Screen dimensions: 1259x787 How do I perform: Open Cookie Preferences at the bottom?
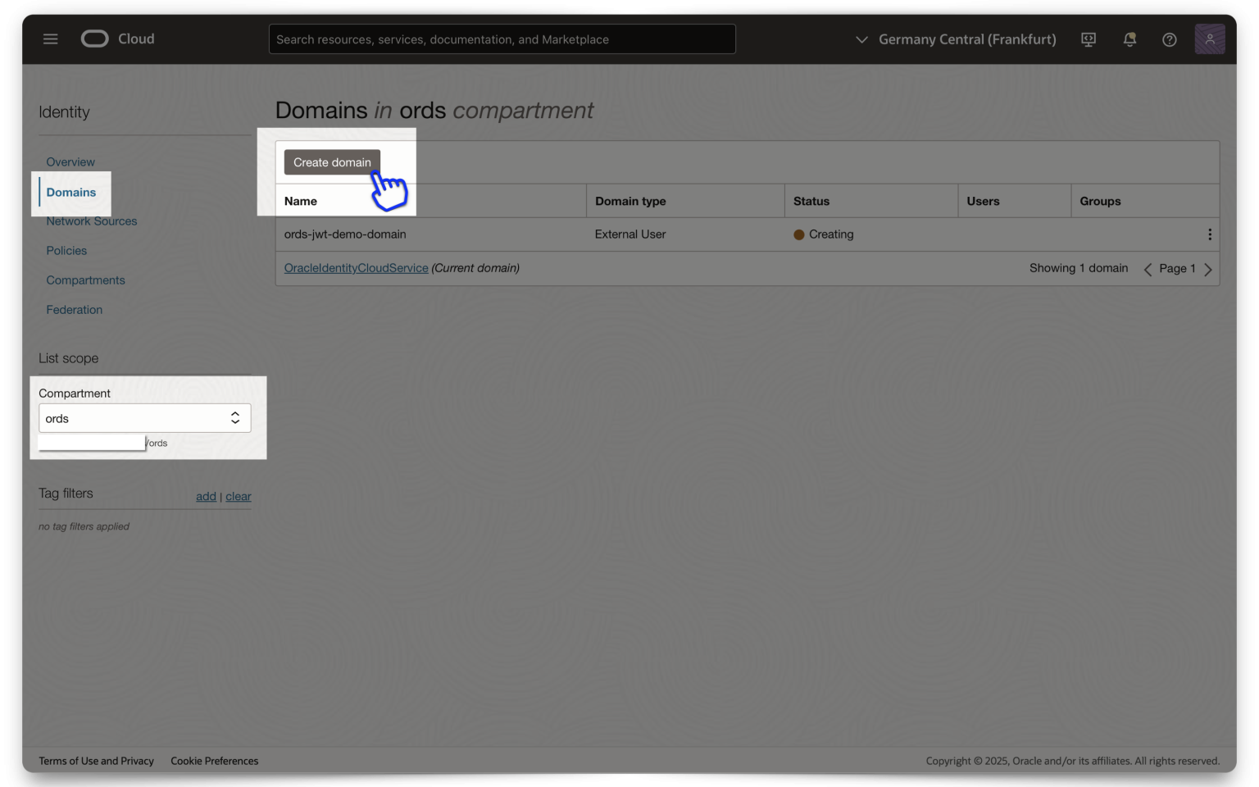[x=214, y=761]
